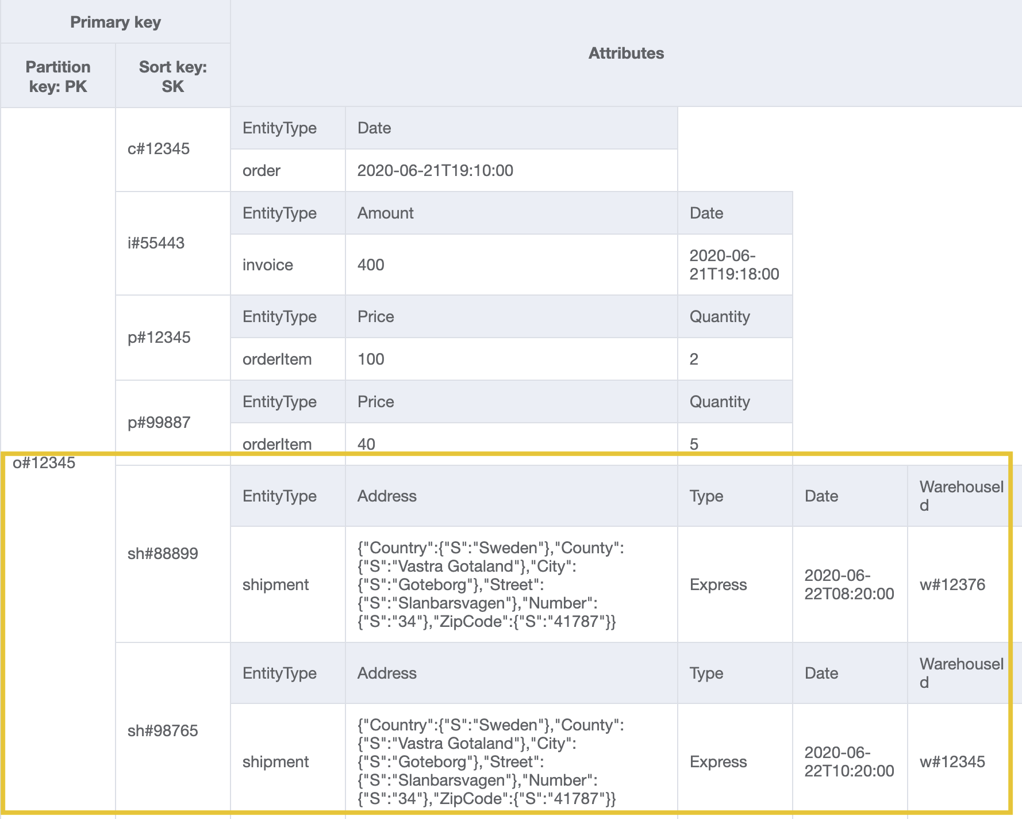Click the shipment sort key sh#98765
Image resolution: width=1022 pixels, height=819 pixels.
pos(164,730)
